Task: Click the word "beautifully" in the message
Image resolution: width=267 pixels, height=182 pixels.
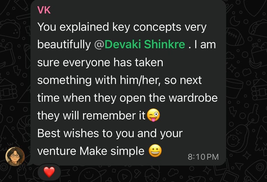Action: (x=64, y=45)
